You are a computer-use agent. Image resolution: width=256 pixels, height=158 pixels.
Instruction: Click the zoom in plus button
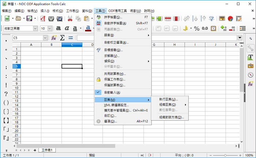tap(240, 155)
